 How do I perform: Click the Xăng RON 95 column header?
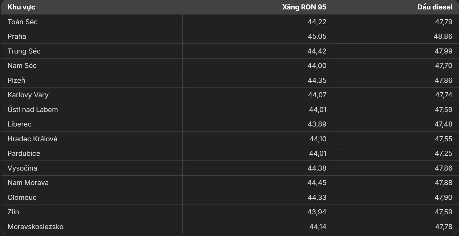tap(304, 7)
